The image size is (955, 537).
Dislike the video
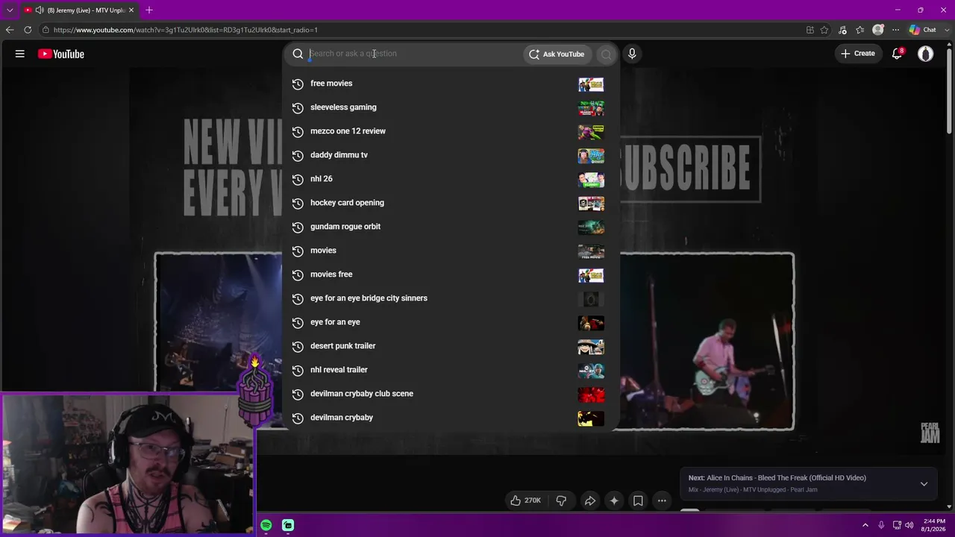561,500
